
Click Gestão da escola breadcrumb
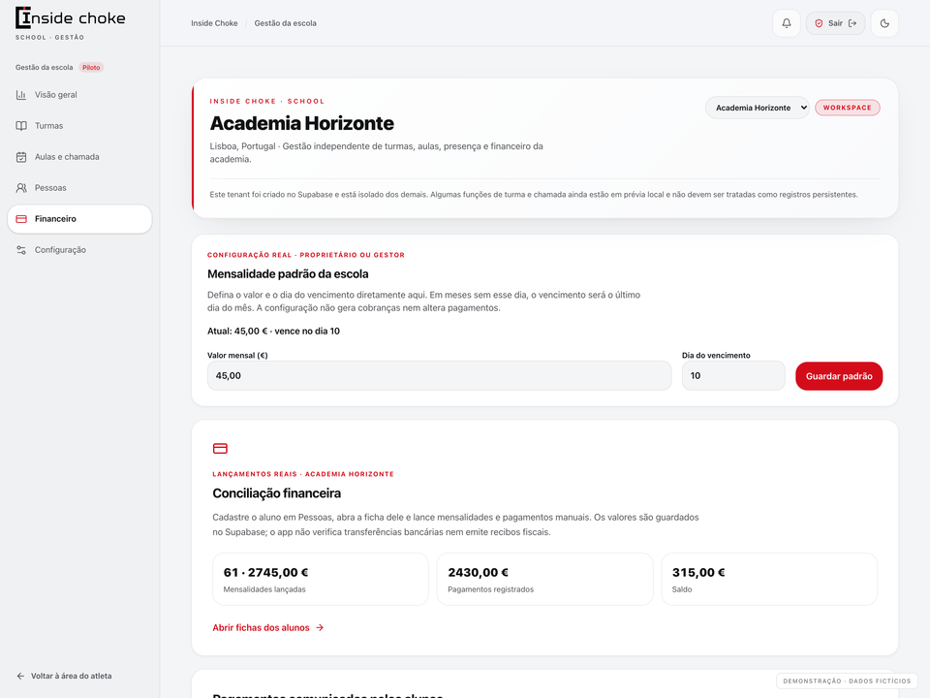(x=285, y=23)
